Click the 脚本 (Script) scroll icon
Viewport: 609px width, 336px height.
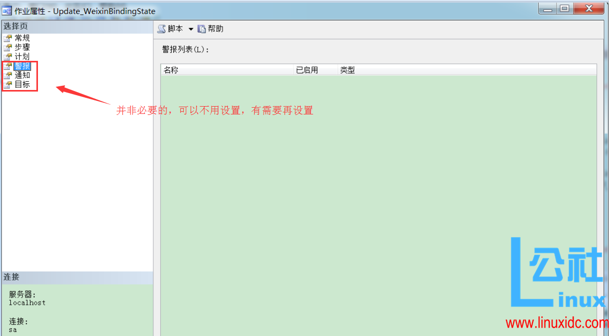point(161,29)
